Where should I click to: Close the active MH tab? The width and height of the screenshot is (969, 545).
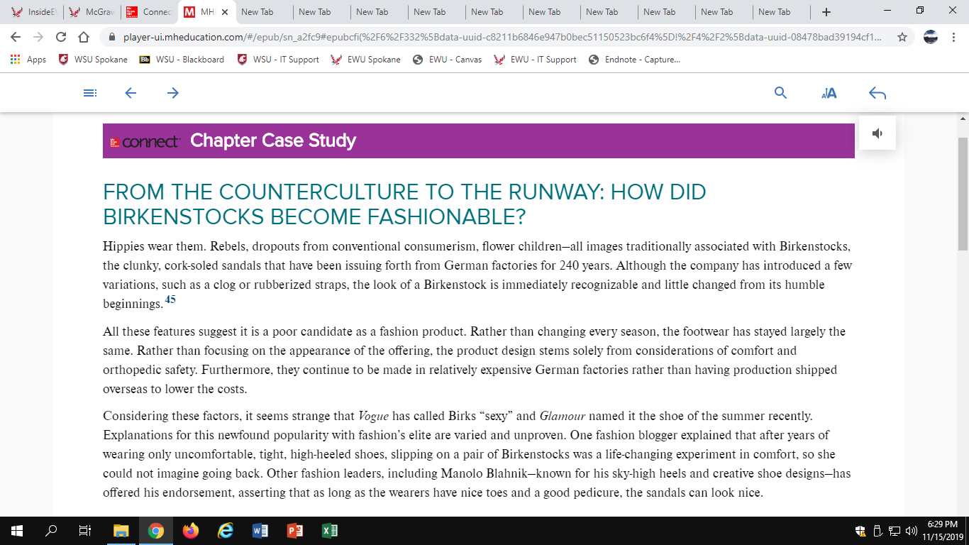[x=225, y=12]
